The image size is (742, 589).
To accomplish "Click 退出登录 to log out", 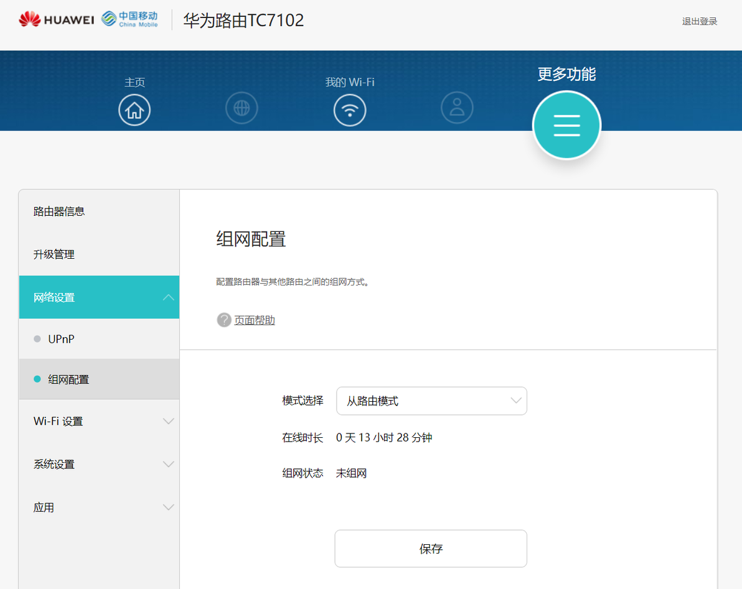I will (700, 21).
